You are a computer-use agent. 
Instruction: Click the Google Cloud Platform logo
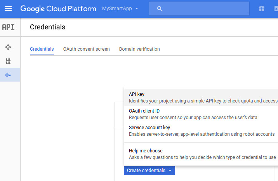(x=58, y=9)
